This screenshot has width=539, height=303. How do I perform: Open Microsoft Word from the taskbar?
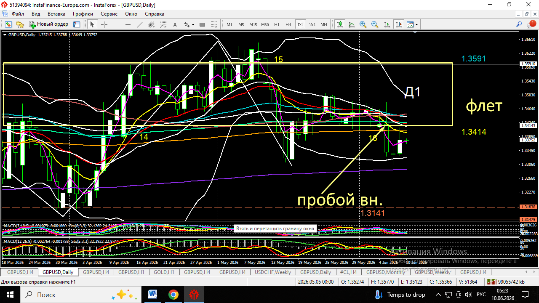152,295
